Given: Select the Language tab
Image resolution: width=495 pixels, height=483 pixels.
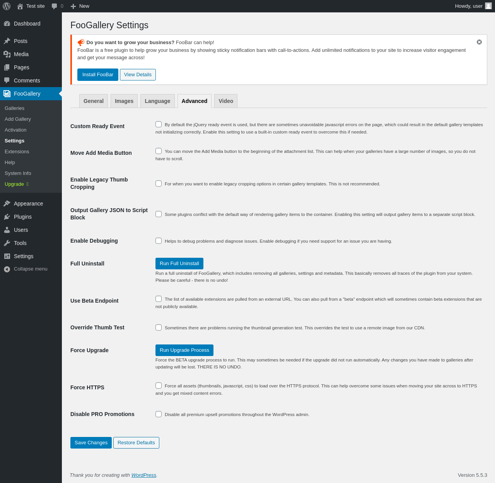Looking at the screenshot, I should point(157,101).
